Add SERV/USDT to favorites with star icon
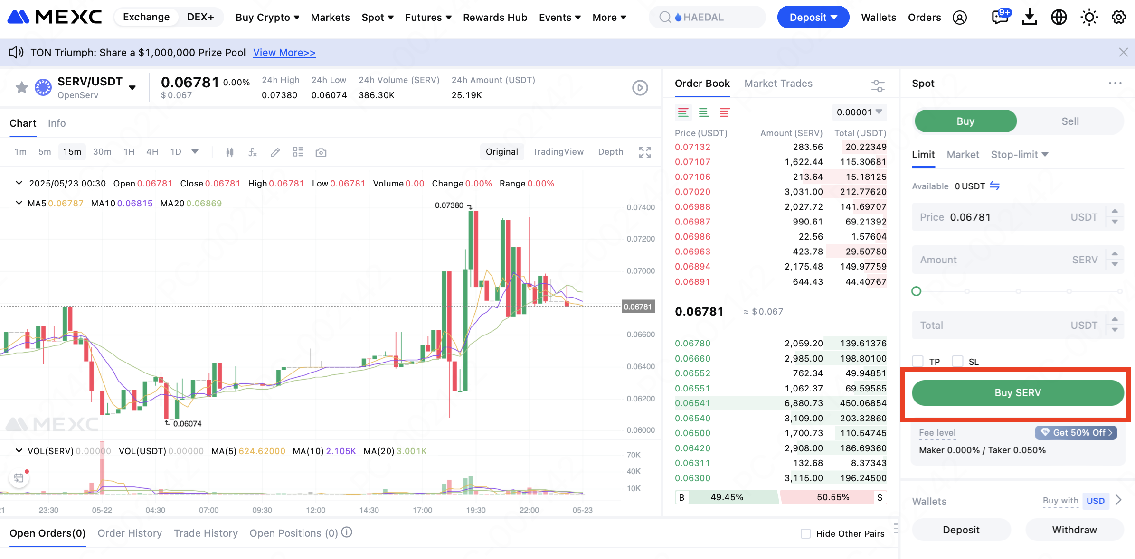This screenshot has width=1135, height=559. tap(22, 87)
